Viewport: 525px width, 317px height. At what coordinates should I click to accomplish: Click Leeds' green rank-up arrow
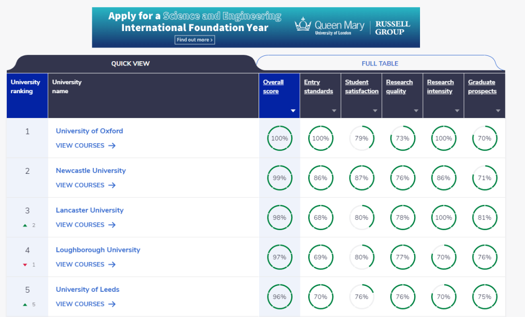point(25,305)
